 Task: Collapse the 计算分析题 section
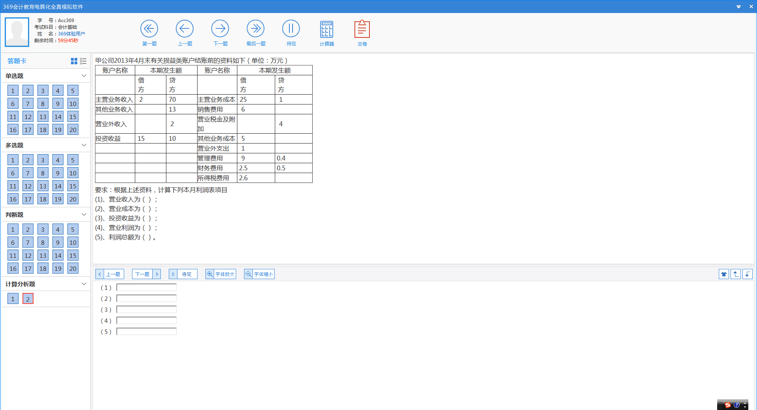[84, 284]
